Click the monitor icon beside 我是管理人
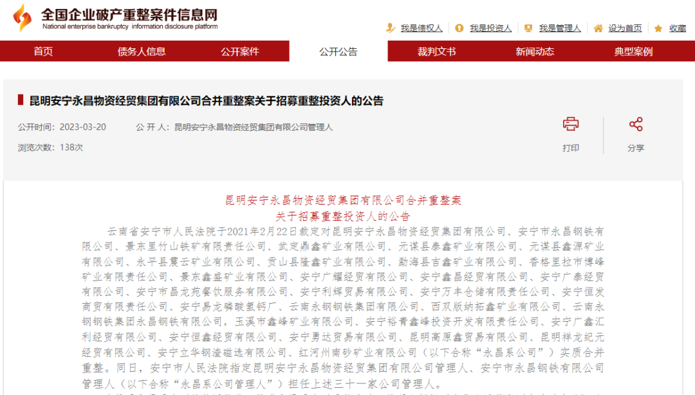 coord(528,28)
